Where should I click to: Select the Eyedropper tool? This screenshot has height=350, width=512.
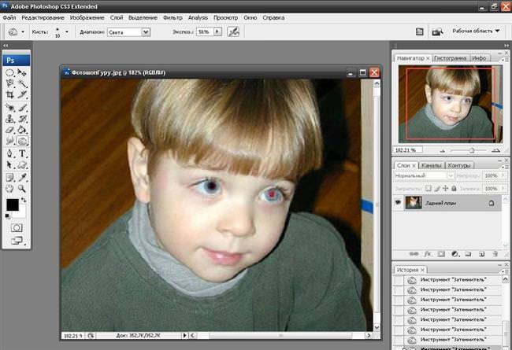tap(22, 178)
